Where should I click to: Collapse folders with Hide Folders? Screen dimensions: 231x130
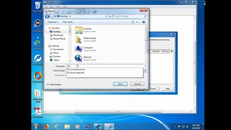[x=54, y=84]
